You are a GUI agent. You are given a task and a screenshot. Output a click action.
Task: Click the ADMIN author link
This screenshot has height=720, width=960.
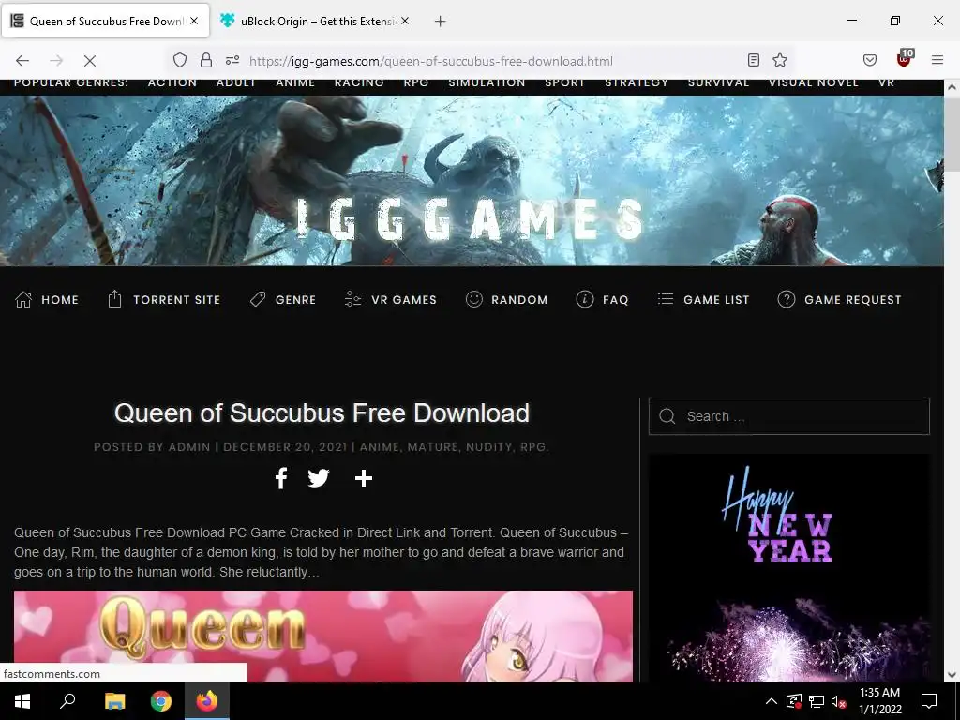189,447
